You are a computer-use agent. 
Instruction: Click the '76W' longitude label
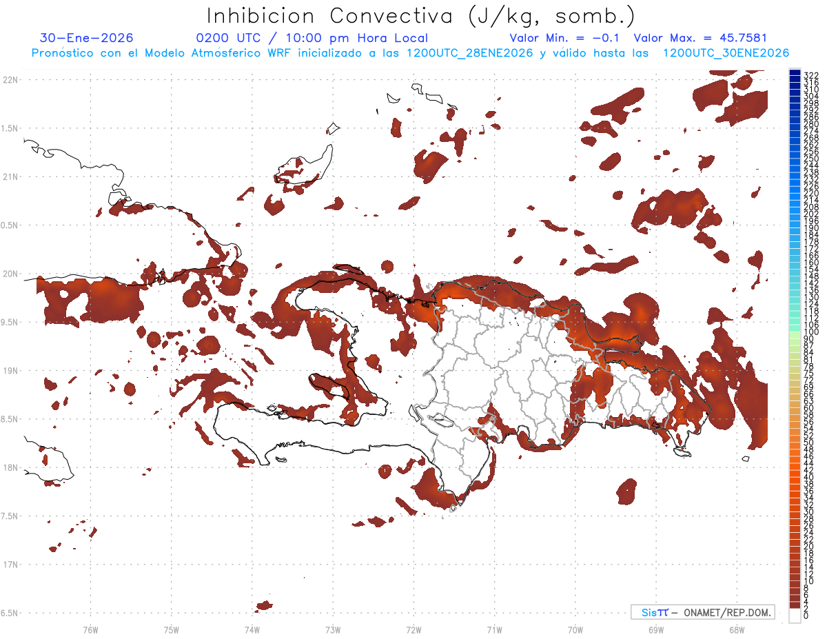(x=90, y=629)
